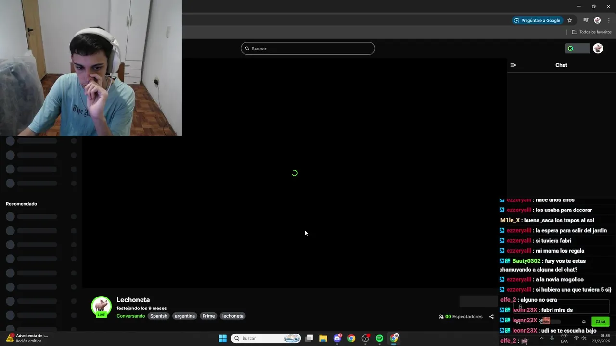Click the Advertencia weather alert widget

tap(27, 338)
